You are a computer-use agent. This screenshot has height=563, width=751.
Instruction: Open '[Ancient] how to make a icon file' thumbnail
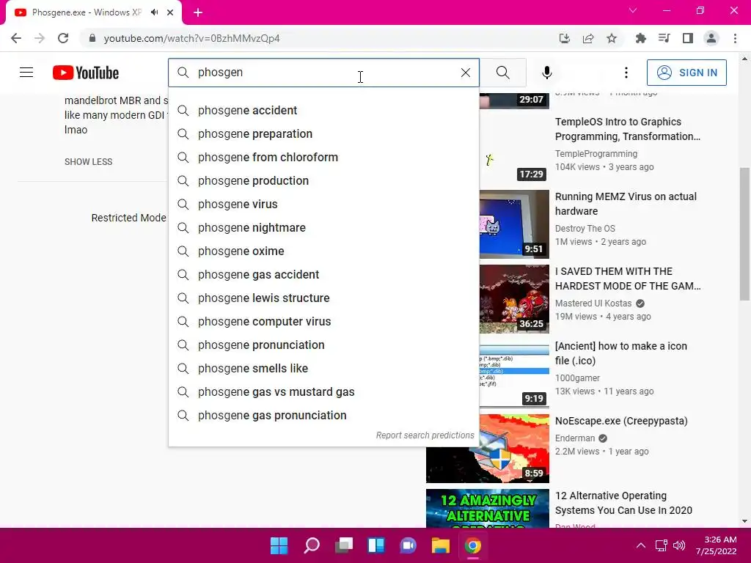pyautogui.click(x=514, y=373)
